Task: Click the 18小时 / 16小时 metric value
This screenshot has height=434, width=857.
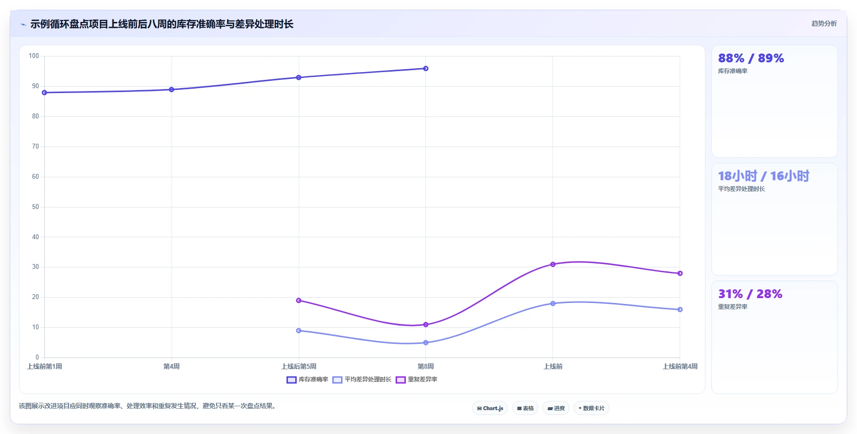Action: pyautogui.click(x=763, y=176)
